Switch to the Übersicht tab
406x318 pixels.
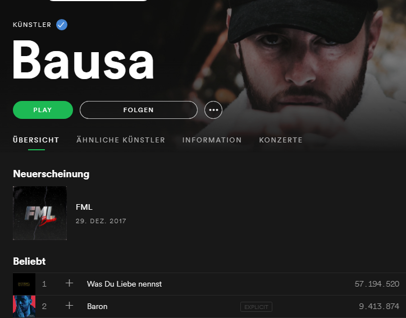click(x=36, y=140)
